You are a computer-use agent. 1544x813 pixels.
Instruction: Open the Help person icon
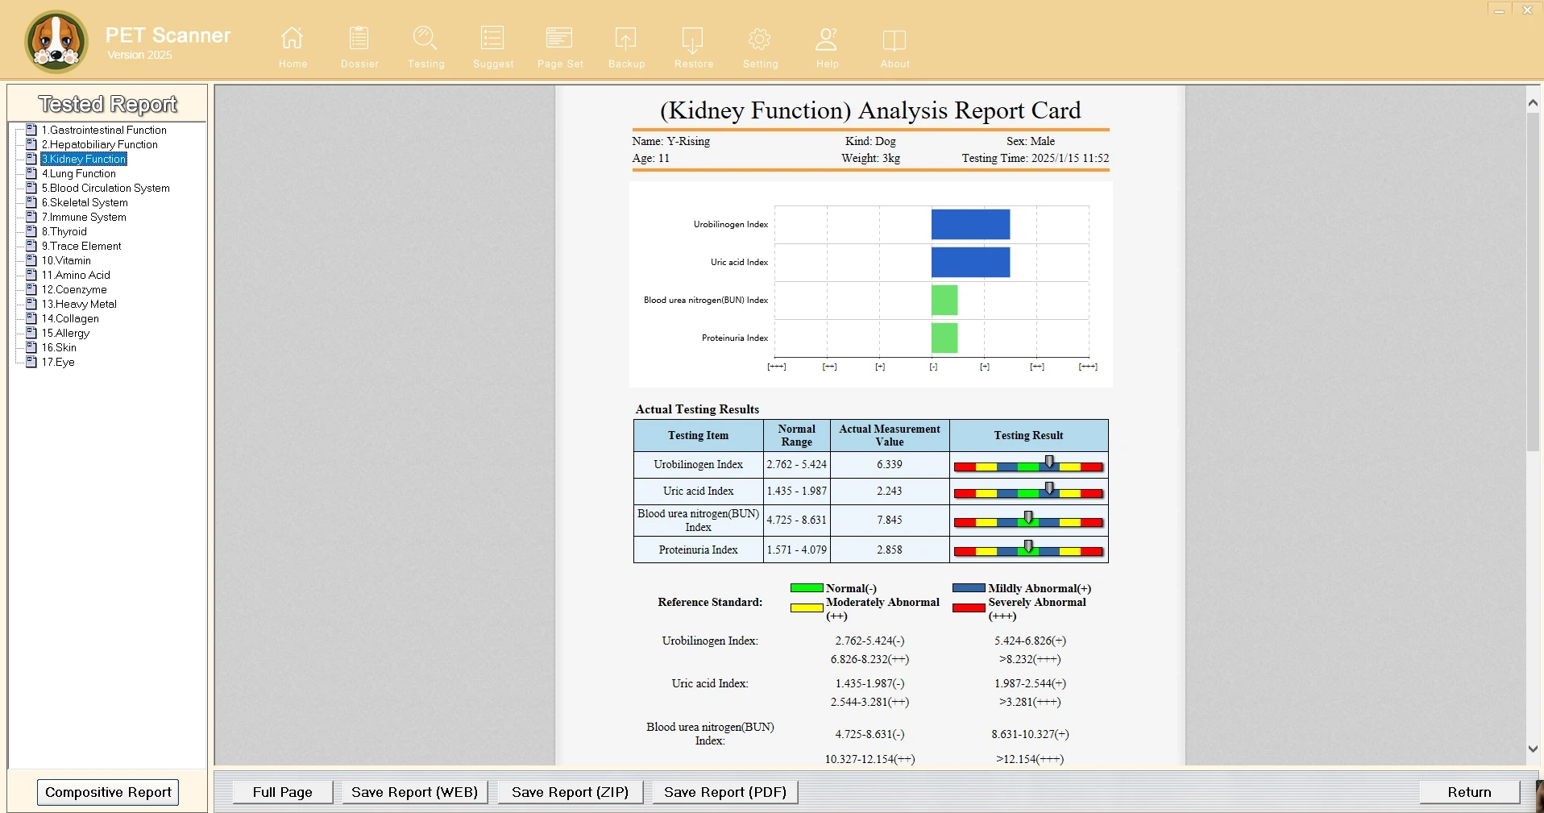pos(827,39)
